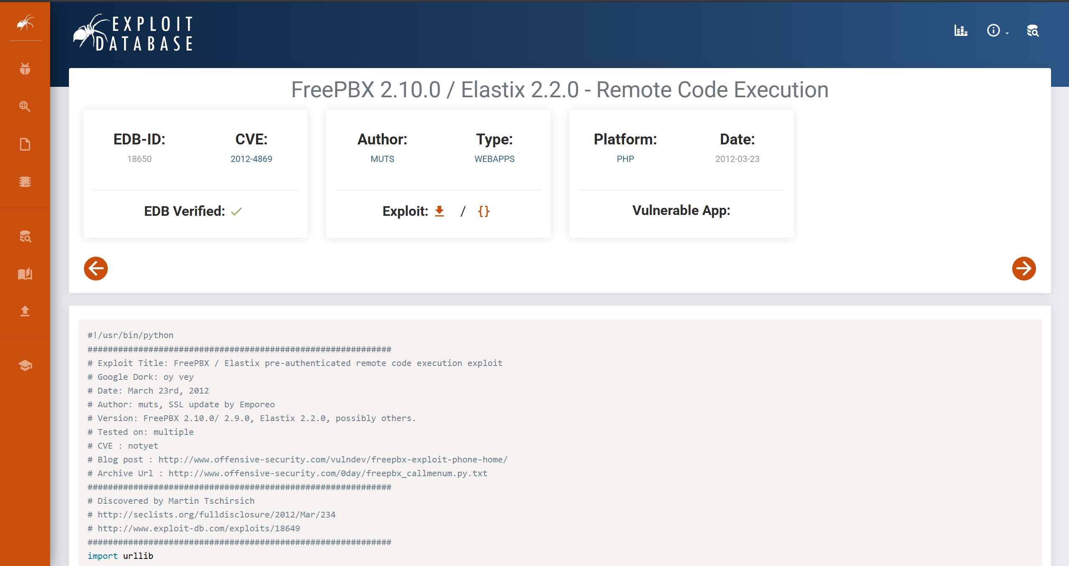Click the 'CVE : notyet' comment line
1069x566 pixels.
point(123,446)
